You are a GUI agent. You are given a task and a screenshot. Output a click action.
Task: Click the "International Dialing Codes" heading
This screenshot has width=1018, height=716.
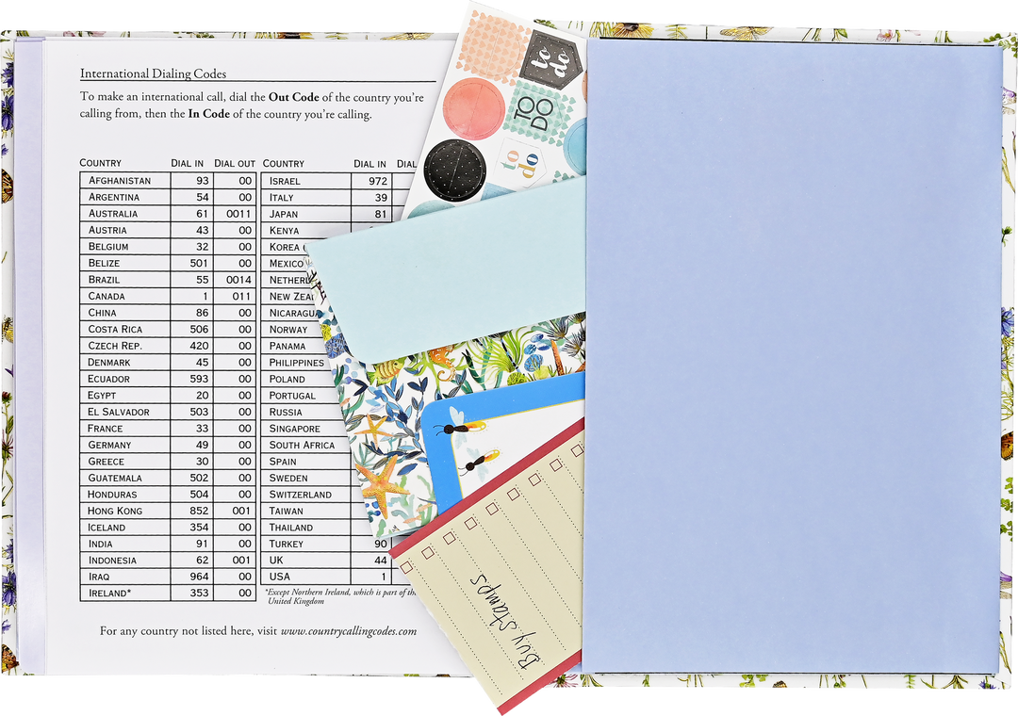click(154, 73)
